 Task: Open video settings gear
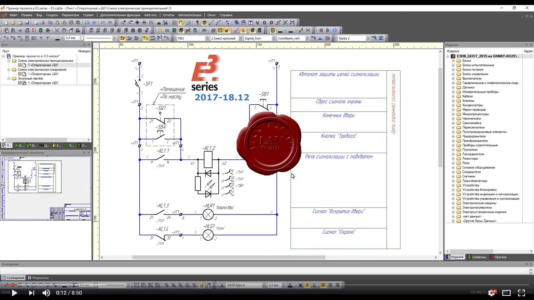click(x=491, y=293)
